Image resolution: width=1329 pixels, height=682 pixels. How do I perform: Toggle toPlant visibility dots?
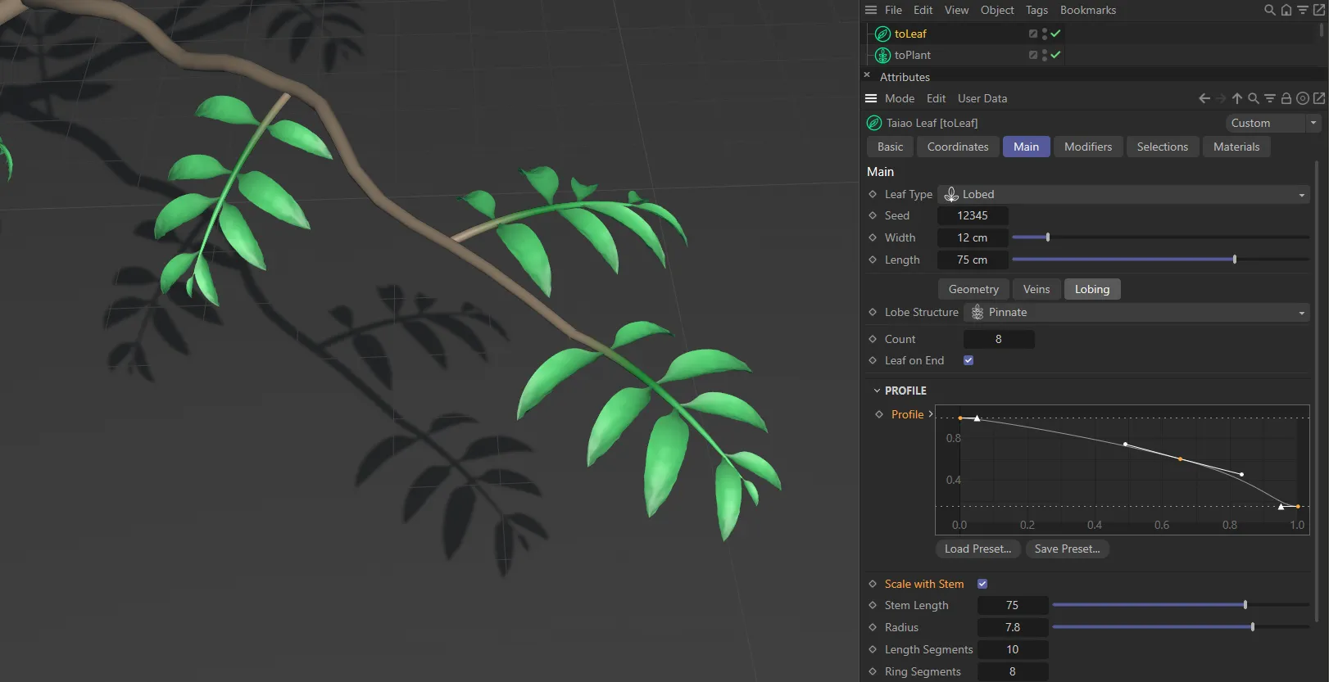click(1045, 55)
